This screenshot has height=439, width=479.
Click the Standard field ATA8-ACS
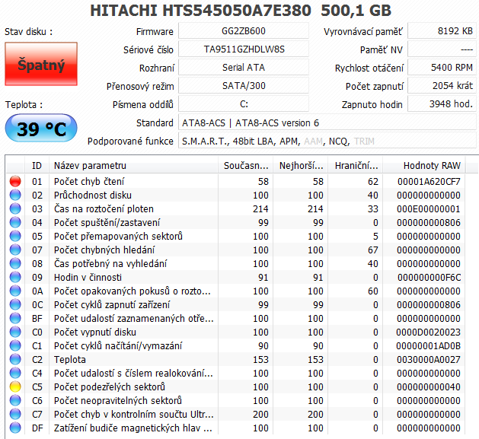click(x=327, y=122)
